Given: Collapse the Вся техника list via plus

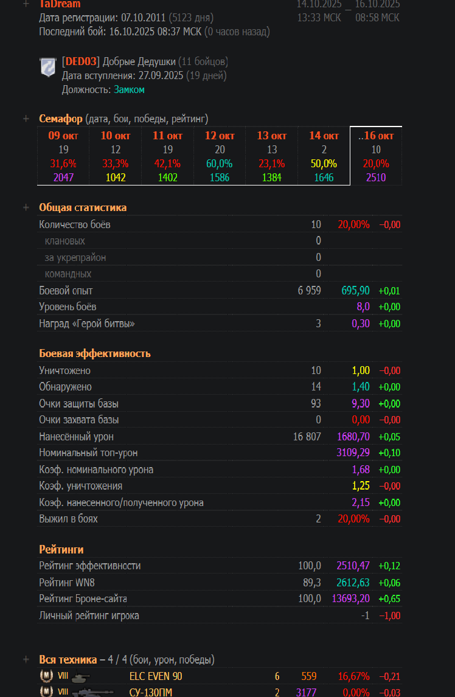Looking at the screenshot, I should pos(26,659).
